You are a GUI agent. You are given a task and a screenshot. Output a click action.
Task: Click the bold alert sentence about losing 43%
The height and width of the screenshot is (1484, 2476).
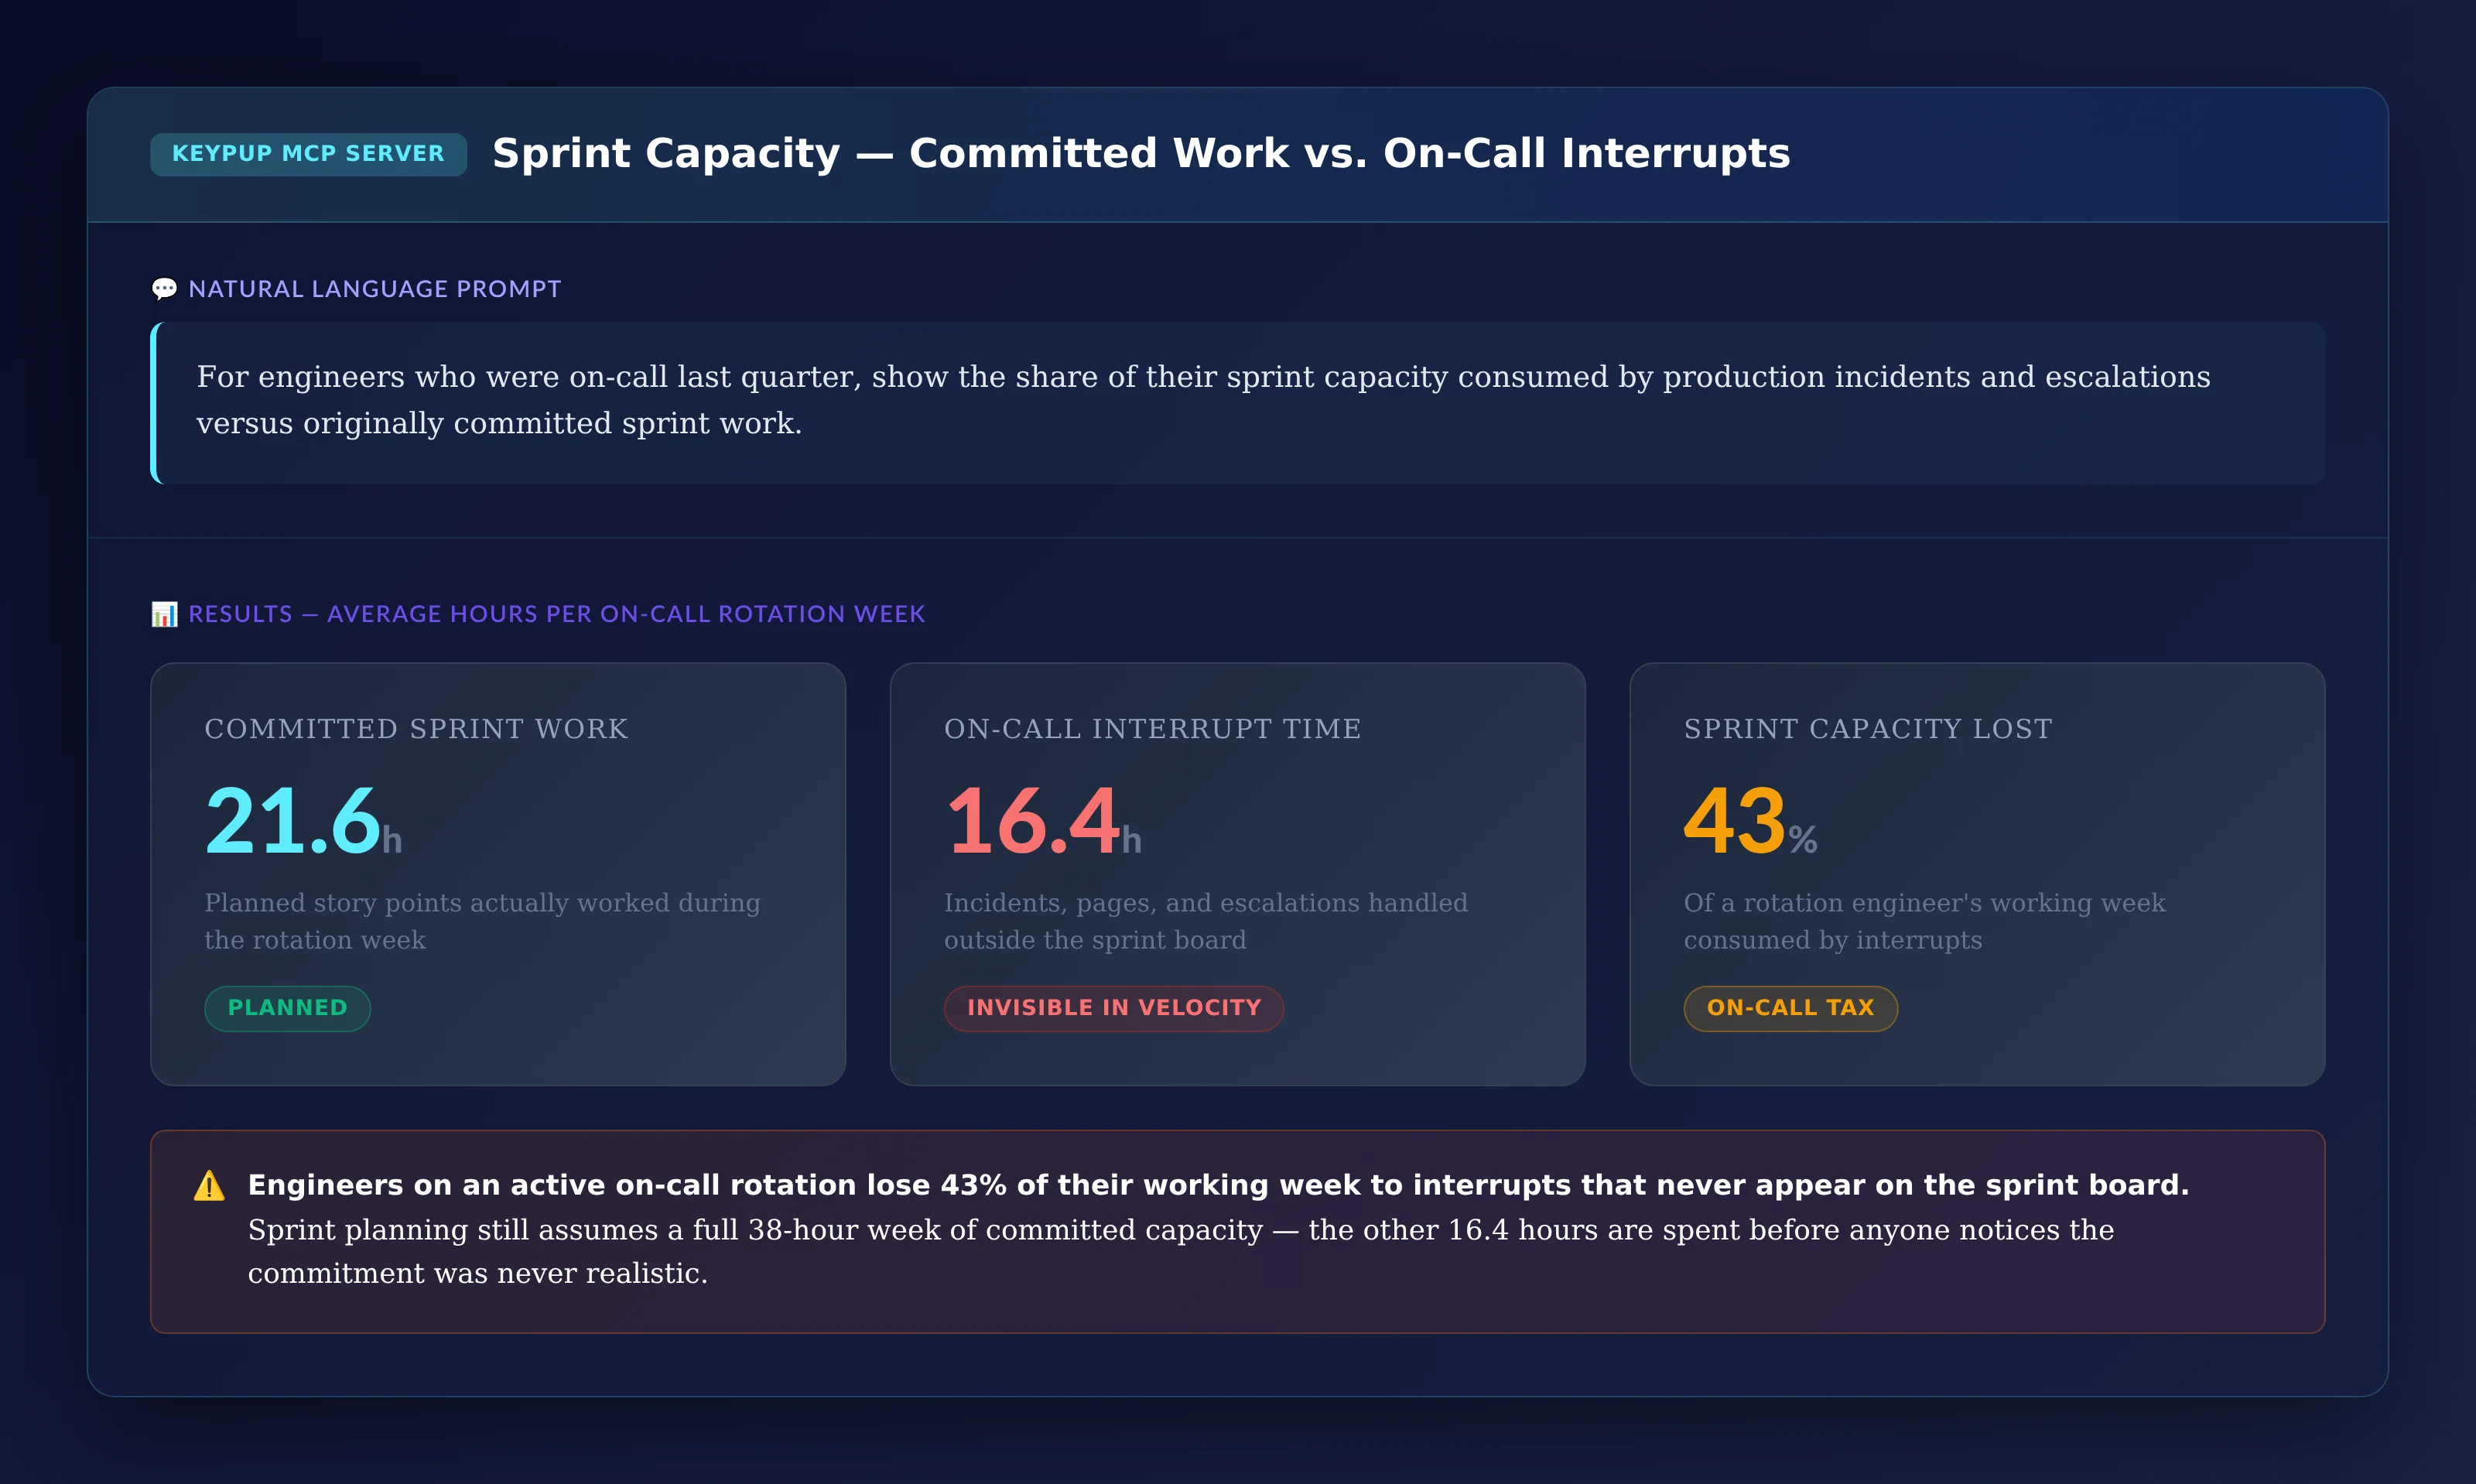click(1218, 1185)
